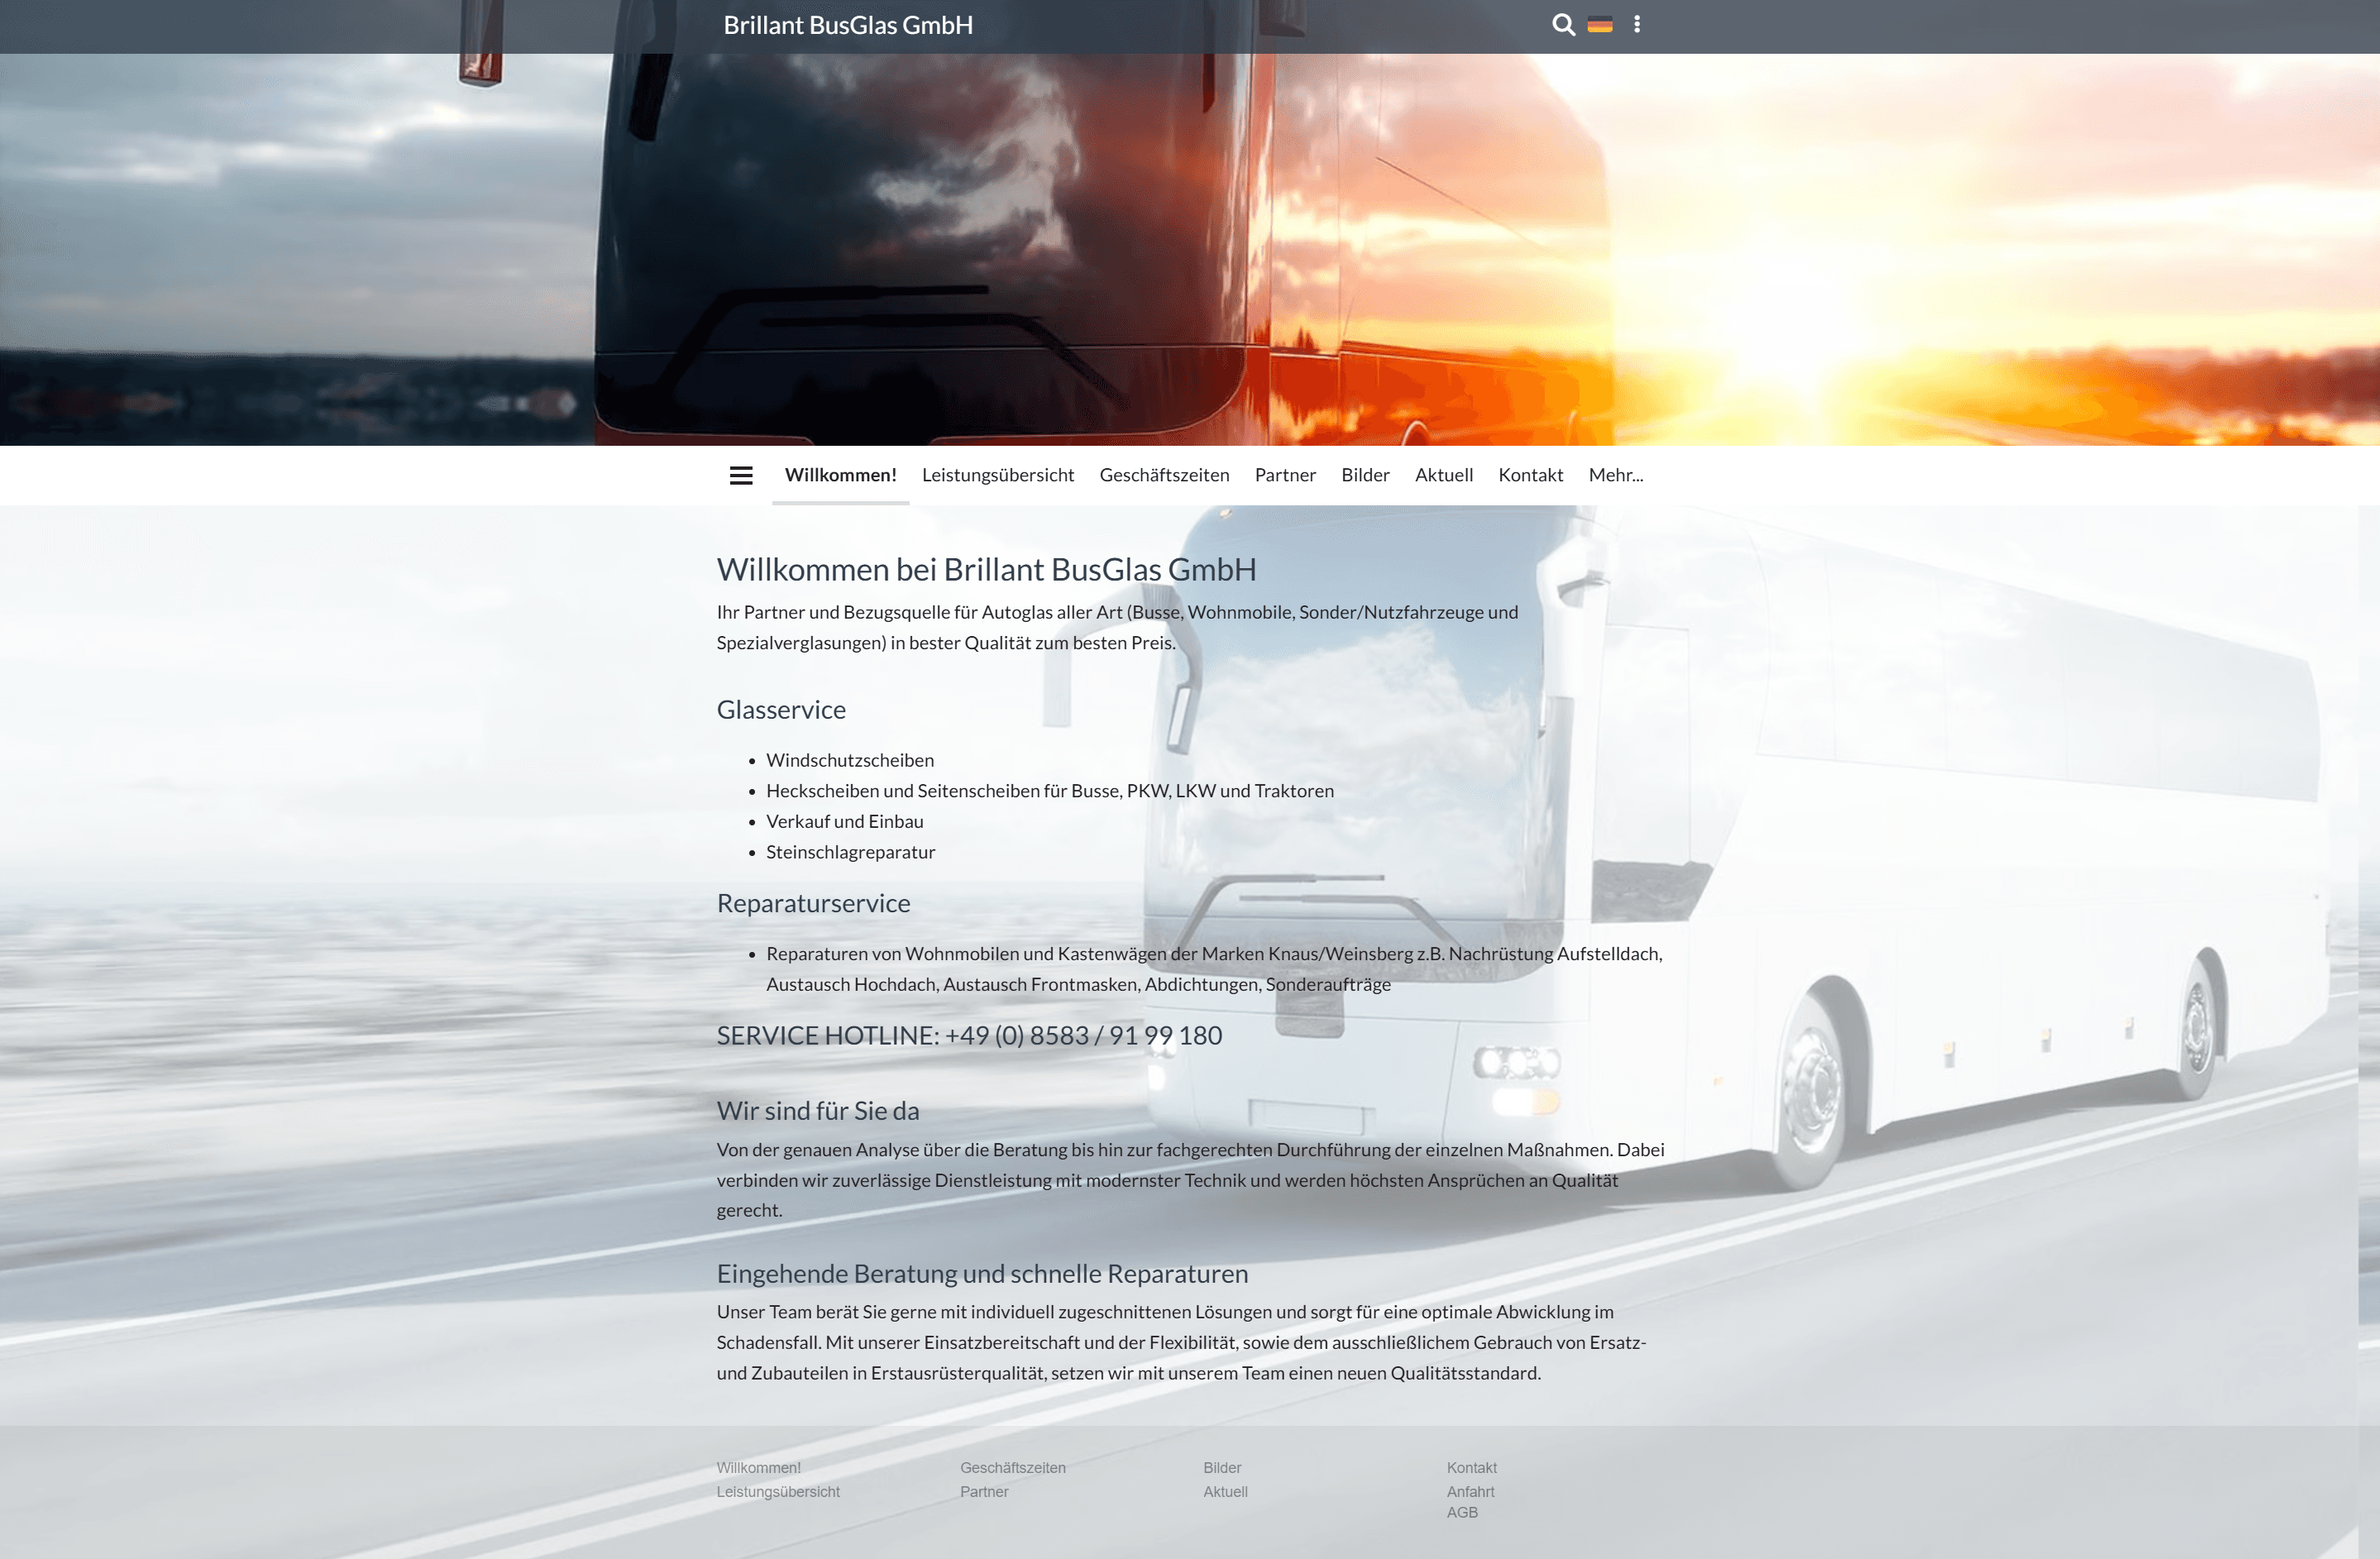Click the Reparaturservice heading
Viewport: 2380px width, 1559px height.
click(x=813, y=903)
